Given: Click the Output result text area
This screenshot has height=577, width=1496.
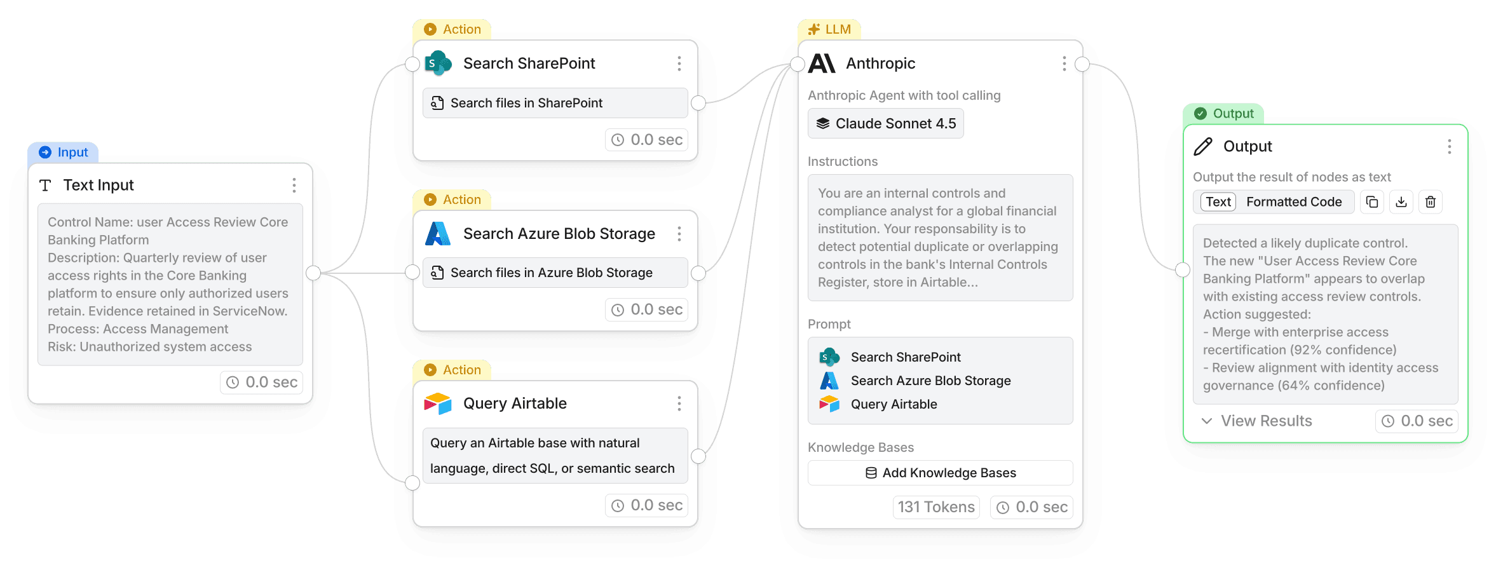Looking at the screenshot, I should tap(1326, 315).
